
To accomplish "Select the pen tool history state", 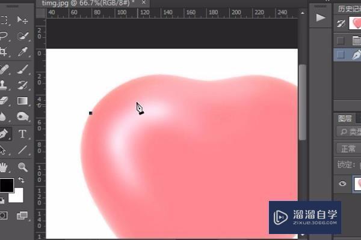I will pos(347,55).
